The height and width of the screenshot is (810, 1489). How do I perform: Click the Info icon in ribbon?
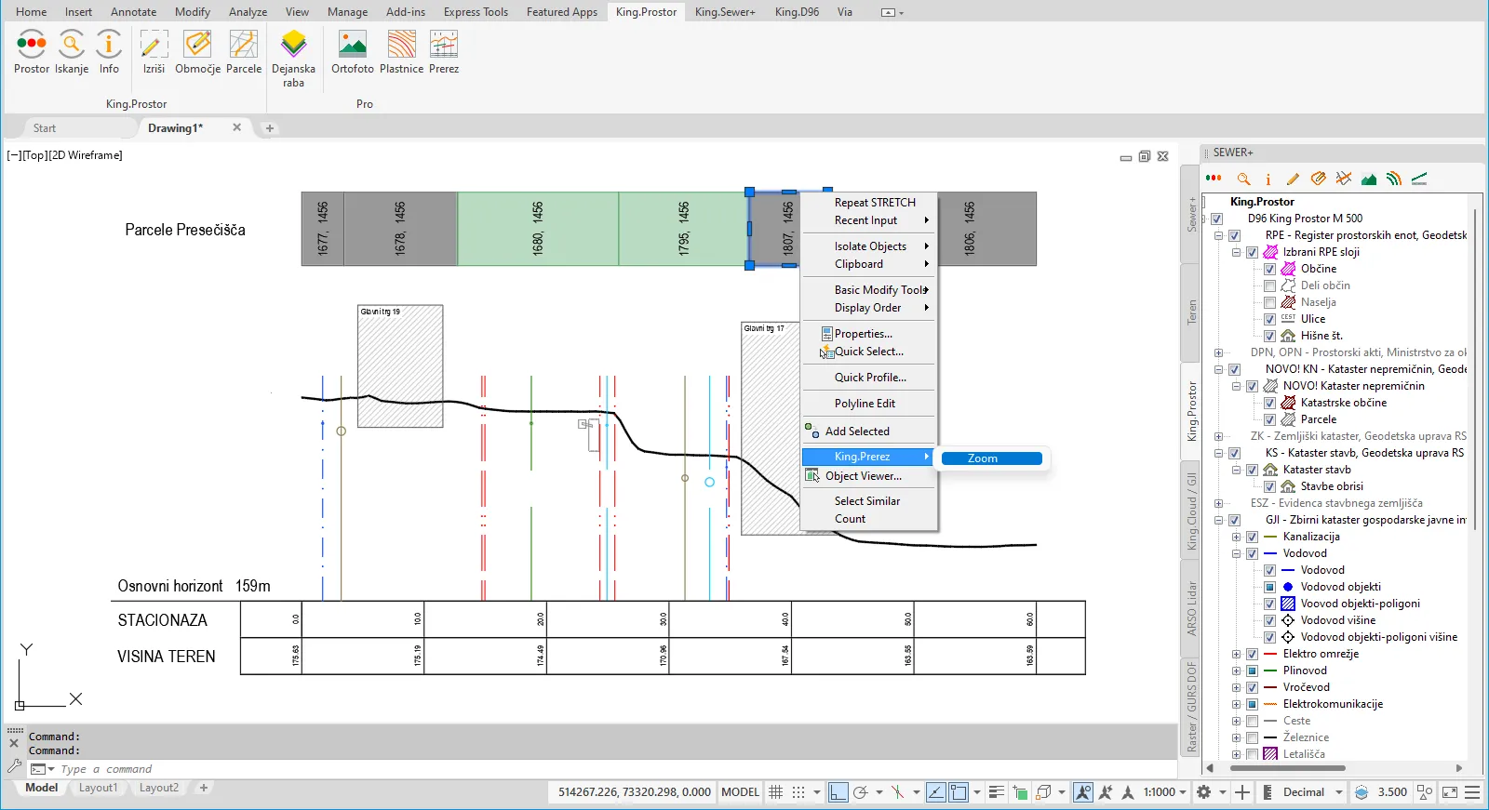(x=109, y=45)
